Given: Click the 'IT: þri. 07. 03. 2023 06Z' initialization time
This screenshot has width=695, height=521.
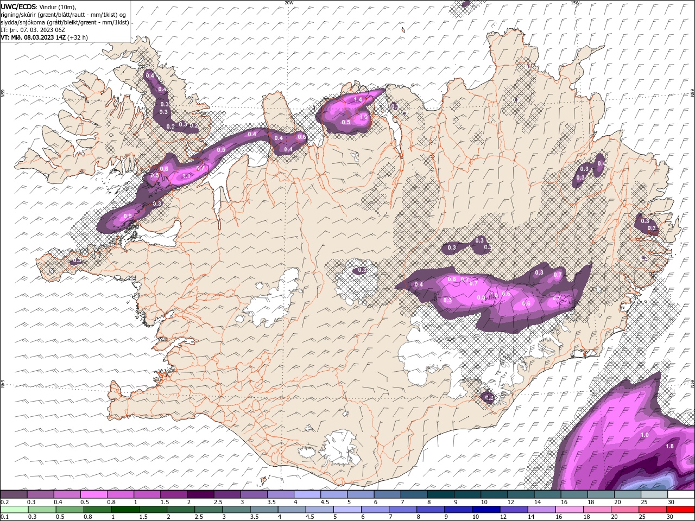Looking at the screenshot, I should 33,30.
